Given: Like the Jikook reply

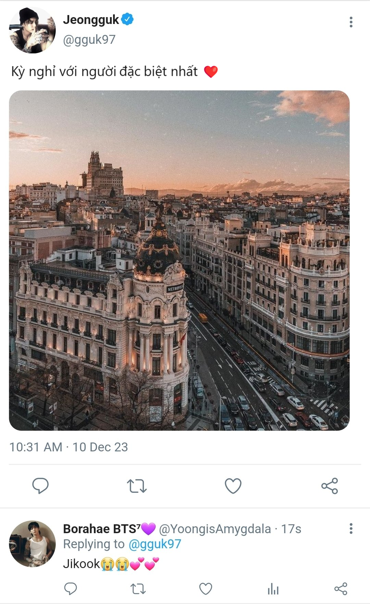Looking at the screenshot, I should [x=206, y=589].
